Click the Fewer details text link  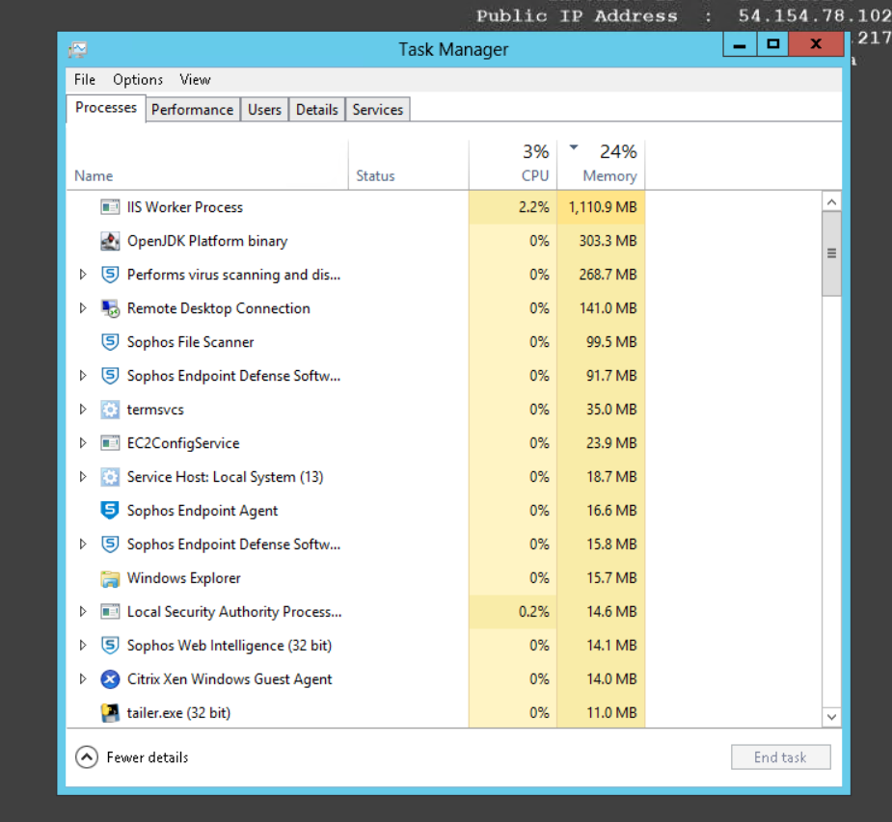148,757
